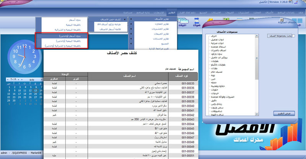The width and height of the screenshot is (306, 159).
Task: Select the بهارات item group
Action: (x=214, y=68)
